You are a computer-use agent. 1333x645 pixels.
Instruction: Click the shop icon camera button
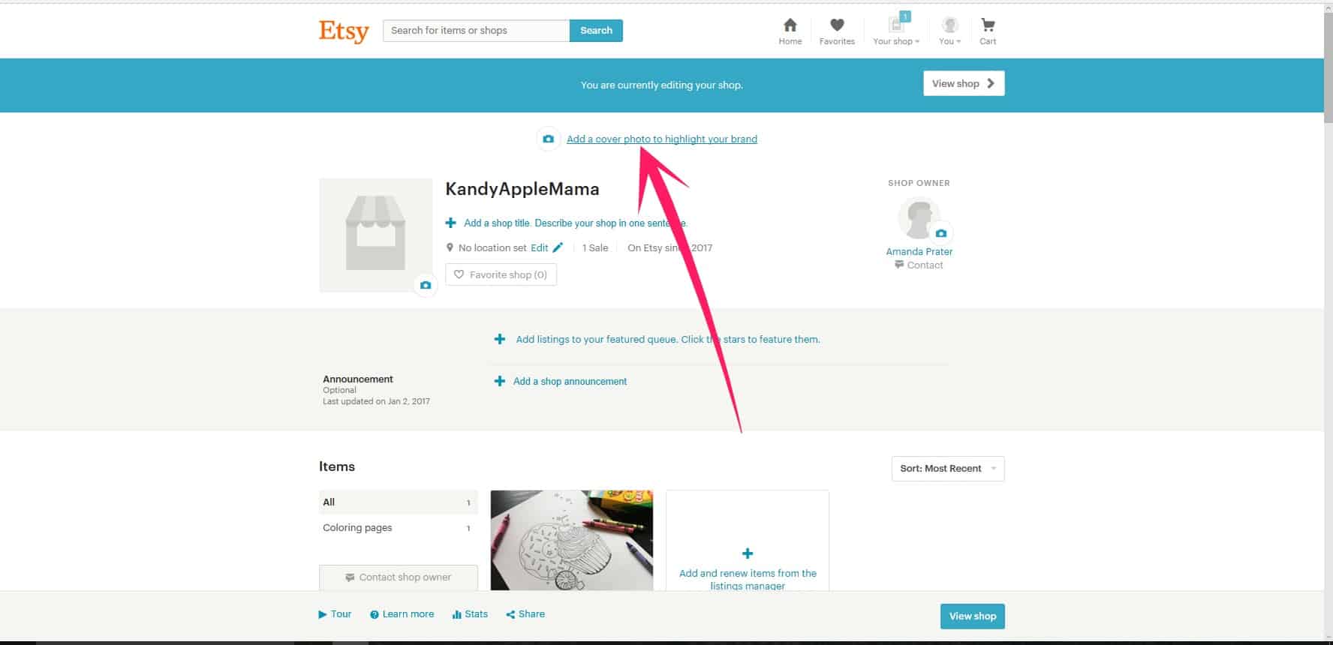click(426, 285)
